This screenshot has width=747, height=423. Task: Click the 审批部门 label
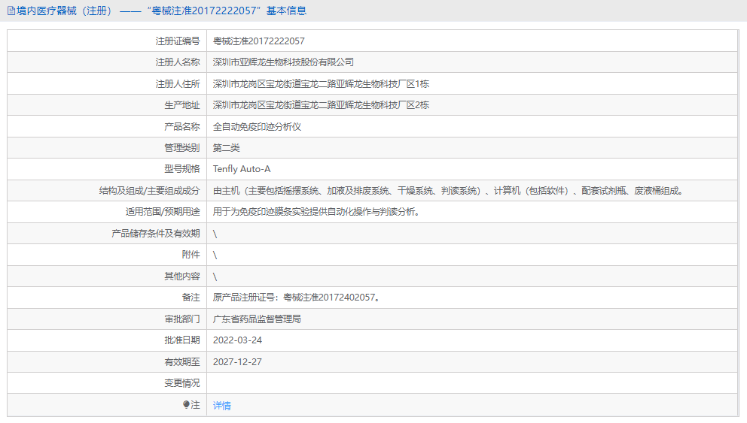point(182,319)
